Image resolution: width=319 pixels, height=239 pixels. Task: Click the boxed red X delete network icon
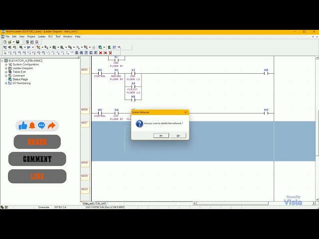coord(111,53)
